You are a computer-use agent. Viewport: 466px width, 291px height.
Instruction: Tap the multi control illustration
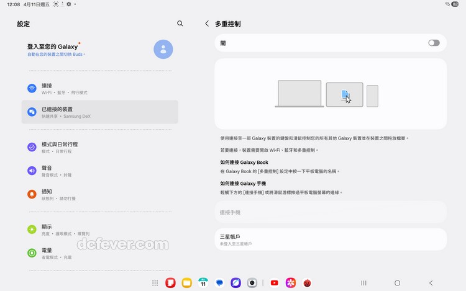[x=331, y=94]
